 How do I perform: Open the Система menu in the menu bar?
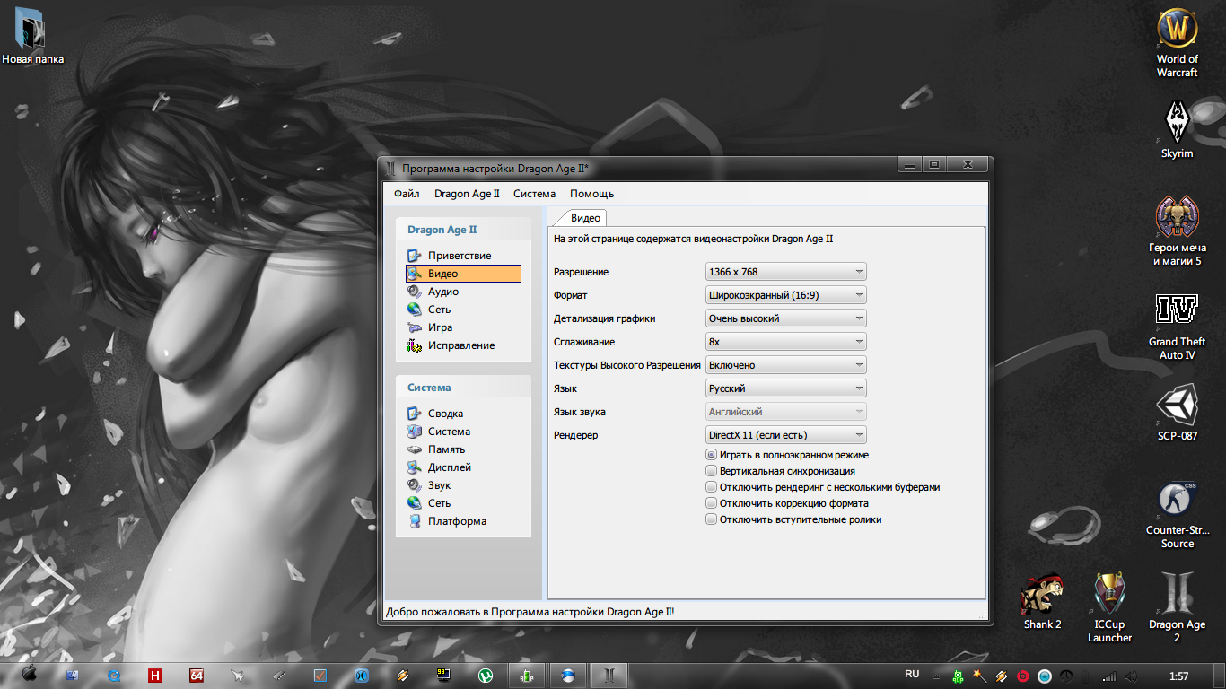534,194
